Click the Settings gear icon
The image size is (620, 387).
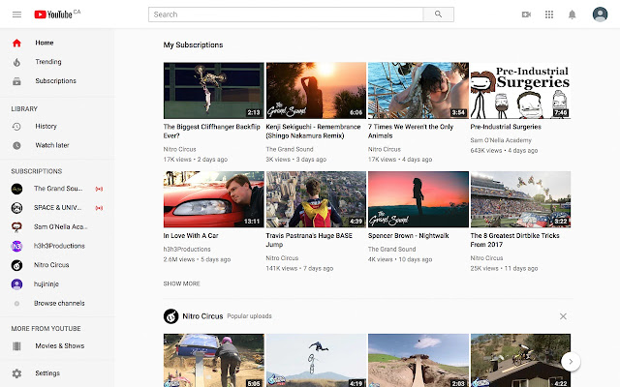pos(16,373)
